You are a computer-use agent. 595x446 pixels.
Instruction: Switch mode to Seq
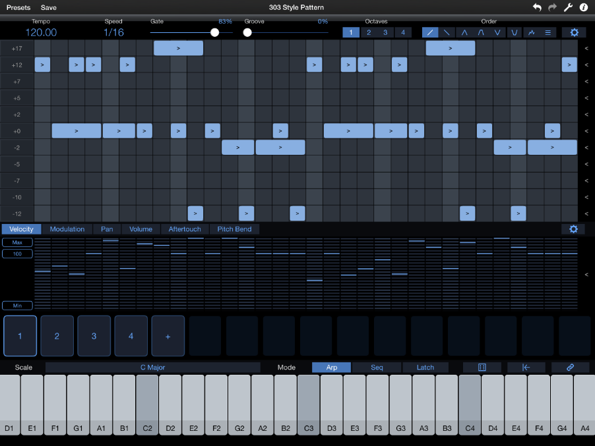pos(376,368)
